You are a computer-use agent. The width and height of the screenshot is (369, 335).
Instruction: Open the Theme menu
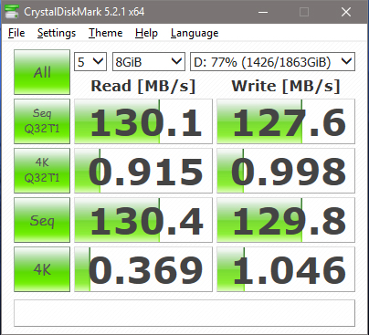[106, 33]
